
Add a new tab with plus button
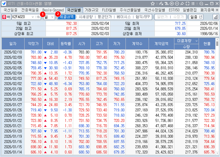click(x=217, y=10)
